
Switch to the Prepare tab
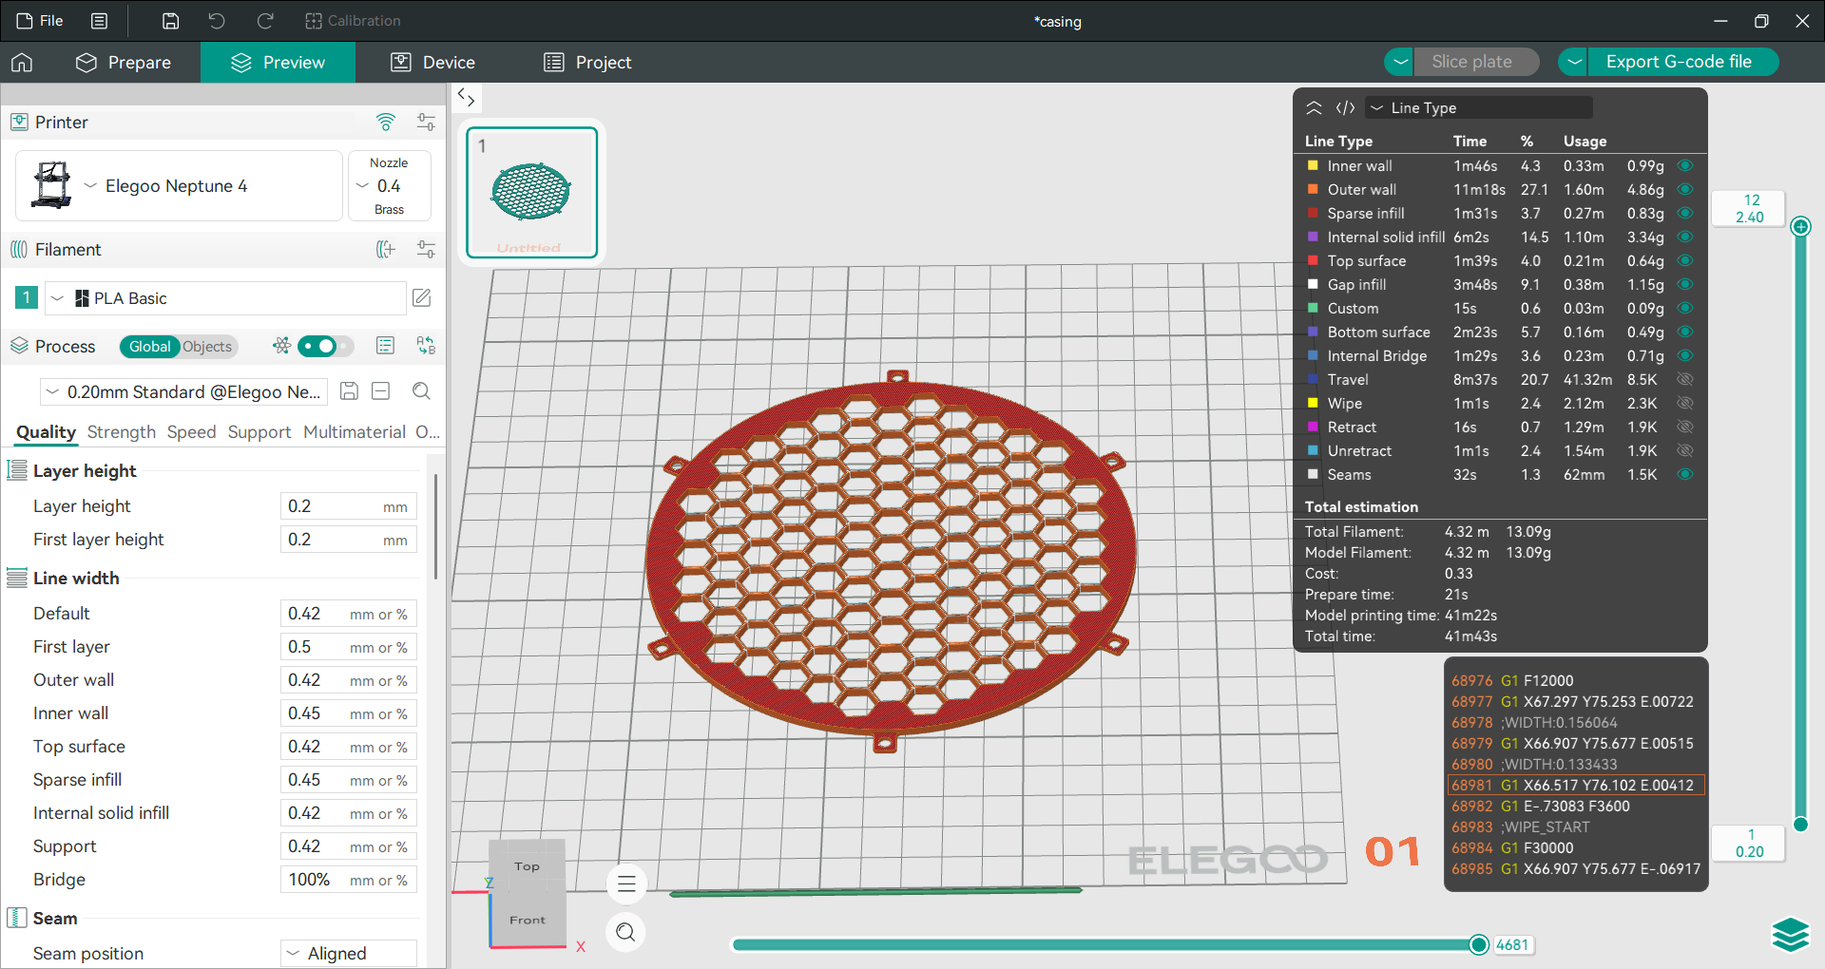coord(124,63)
